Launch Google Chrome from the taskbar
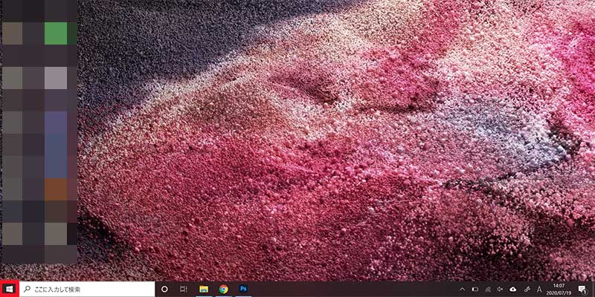 click(223, 289)
